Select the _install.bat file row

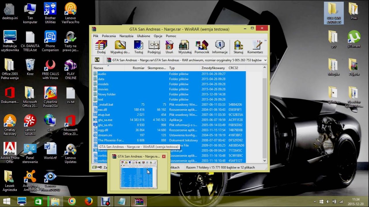coord(169,104)
